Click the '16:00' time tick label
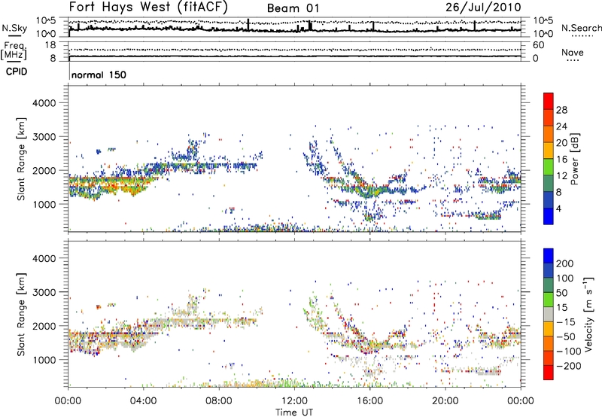The width and height of the screenshot is (602, 417). (369, 401)
